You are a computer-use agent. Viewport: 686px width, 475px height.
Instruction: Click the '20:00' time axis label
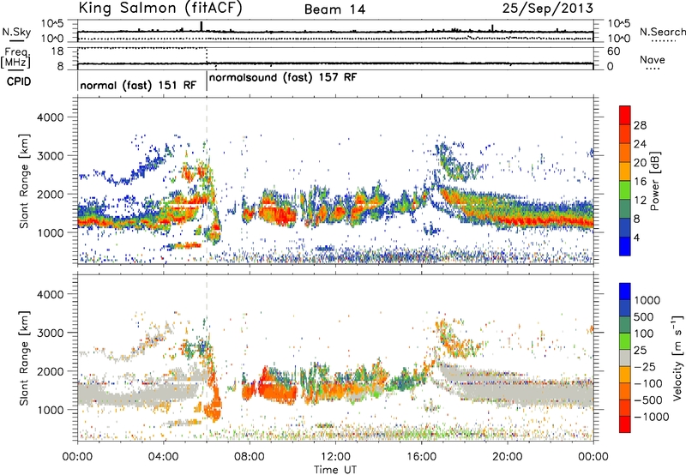tap(507, 457)
